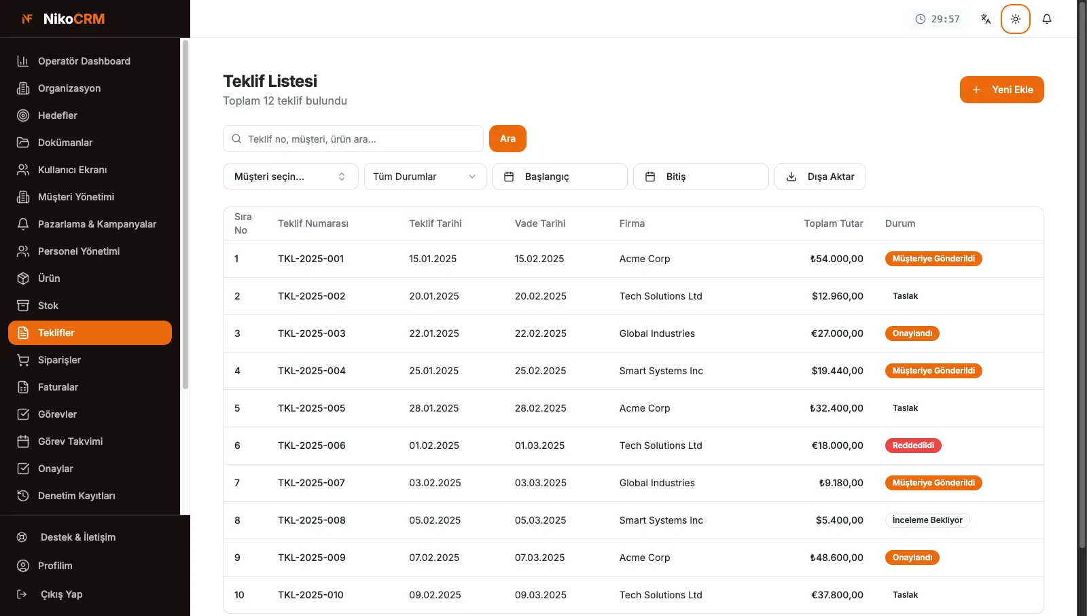
Task: Open the Başlangıç date picker
Action: tap(560, 177)
